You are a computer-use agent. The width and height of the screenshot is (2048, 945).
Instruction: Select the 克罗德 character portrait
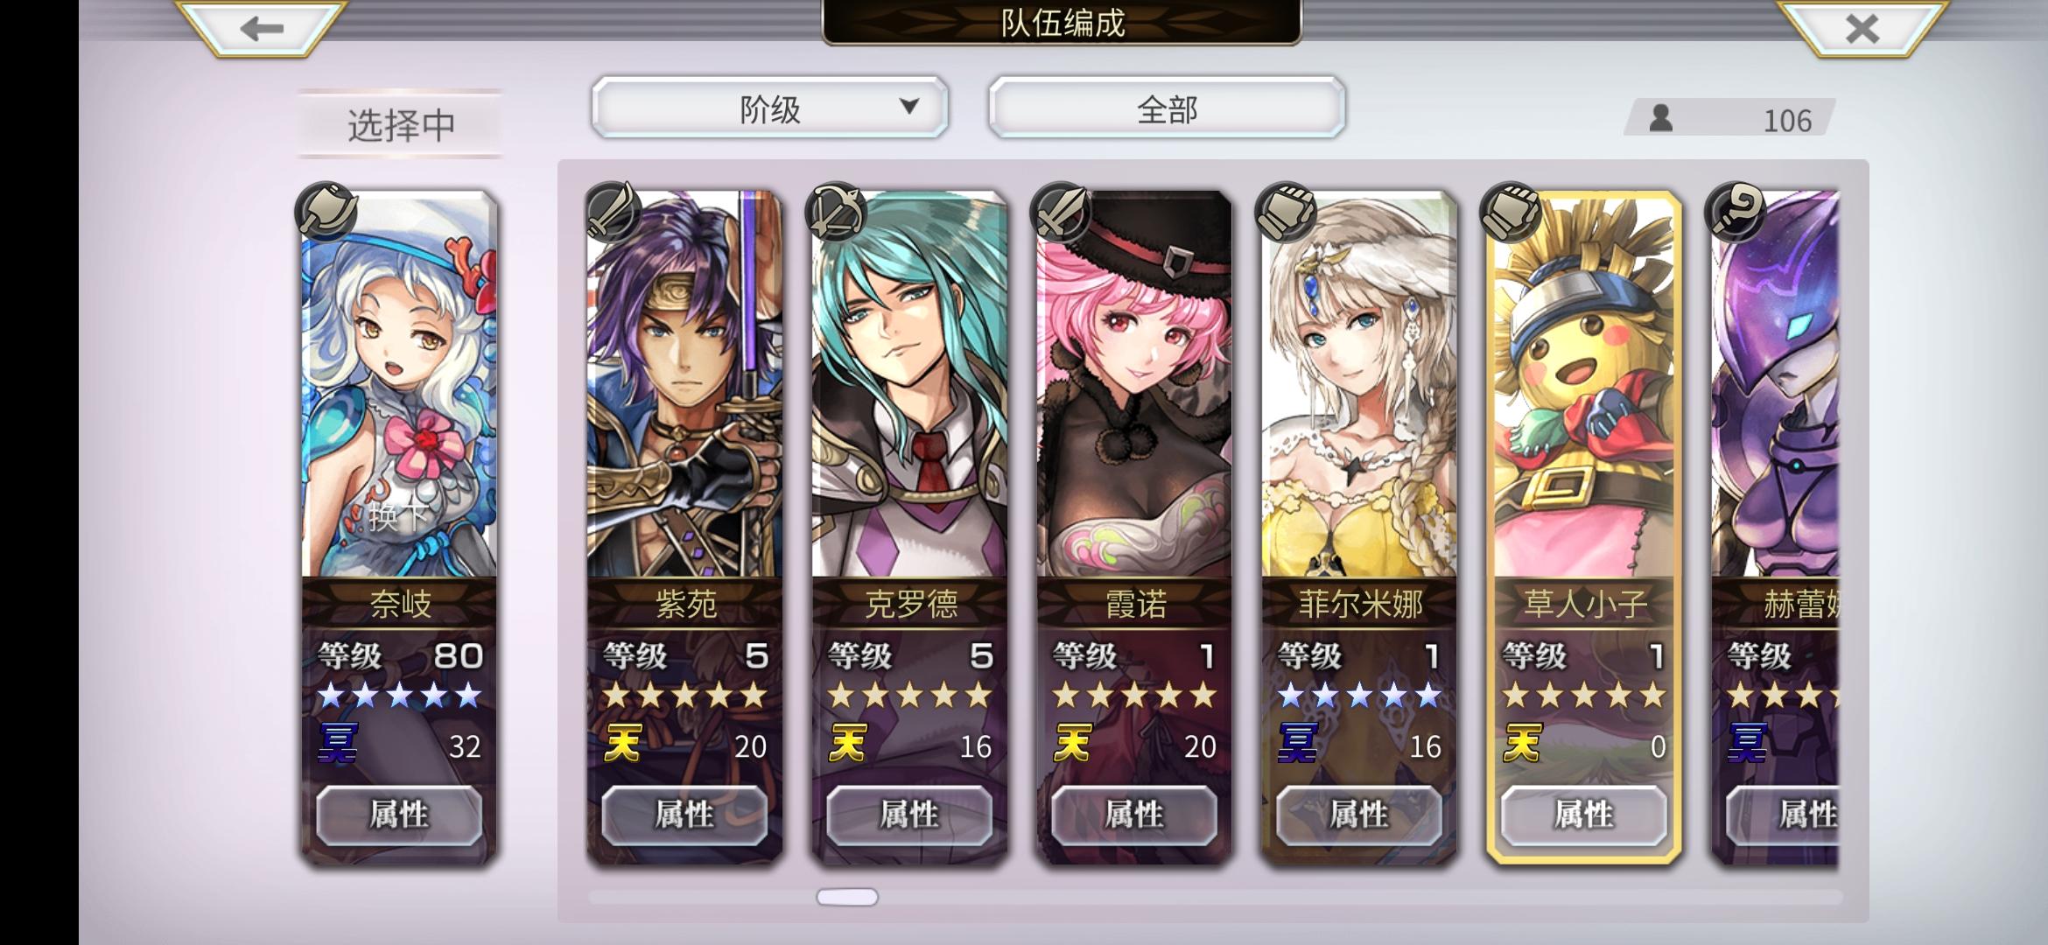[909, 385]
